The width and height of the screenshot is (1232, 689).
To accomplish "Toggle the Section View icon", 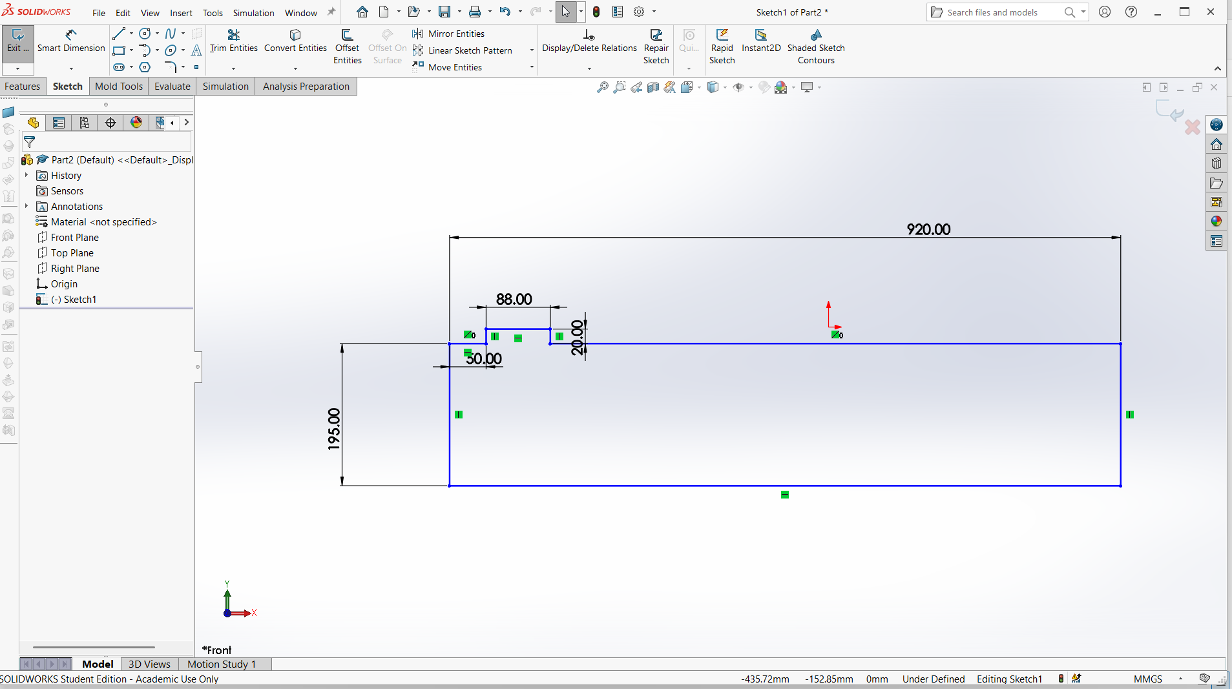I will coord(653,87).
